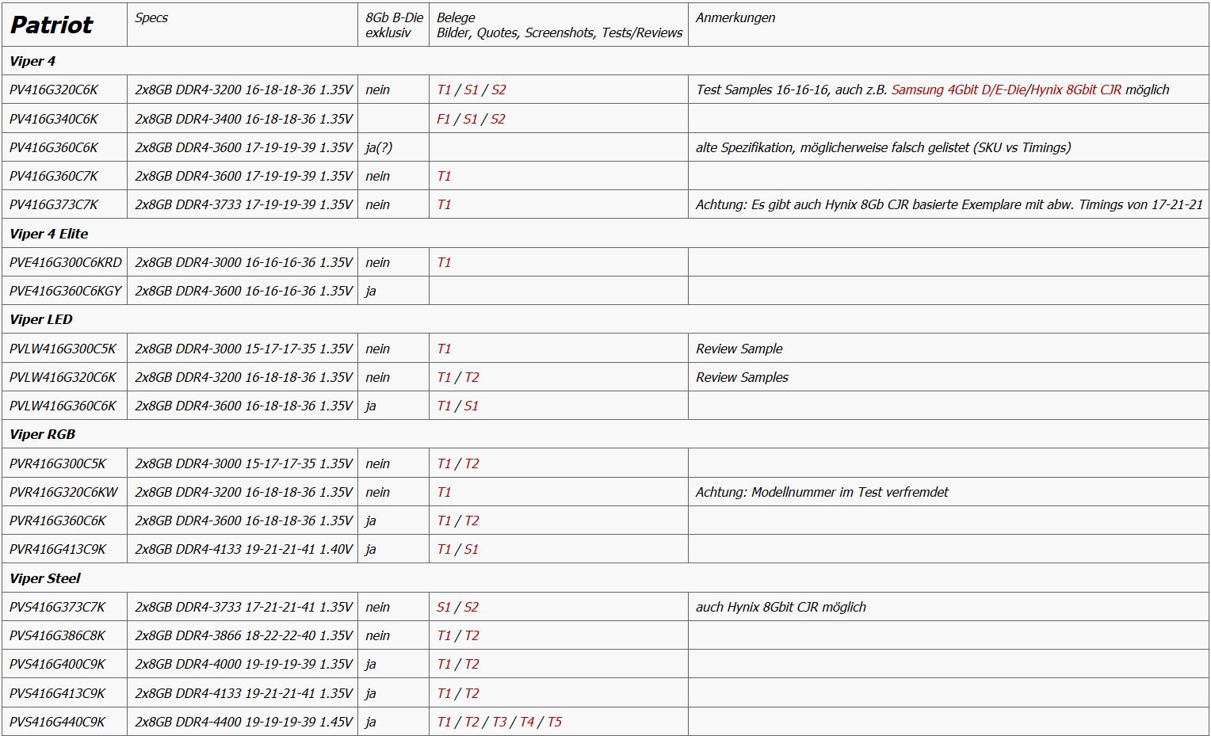This screenshot has width=1211, height=736.
Task: Open T1 link in PVR416G413C9K row
Action: tap(444, 549)
